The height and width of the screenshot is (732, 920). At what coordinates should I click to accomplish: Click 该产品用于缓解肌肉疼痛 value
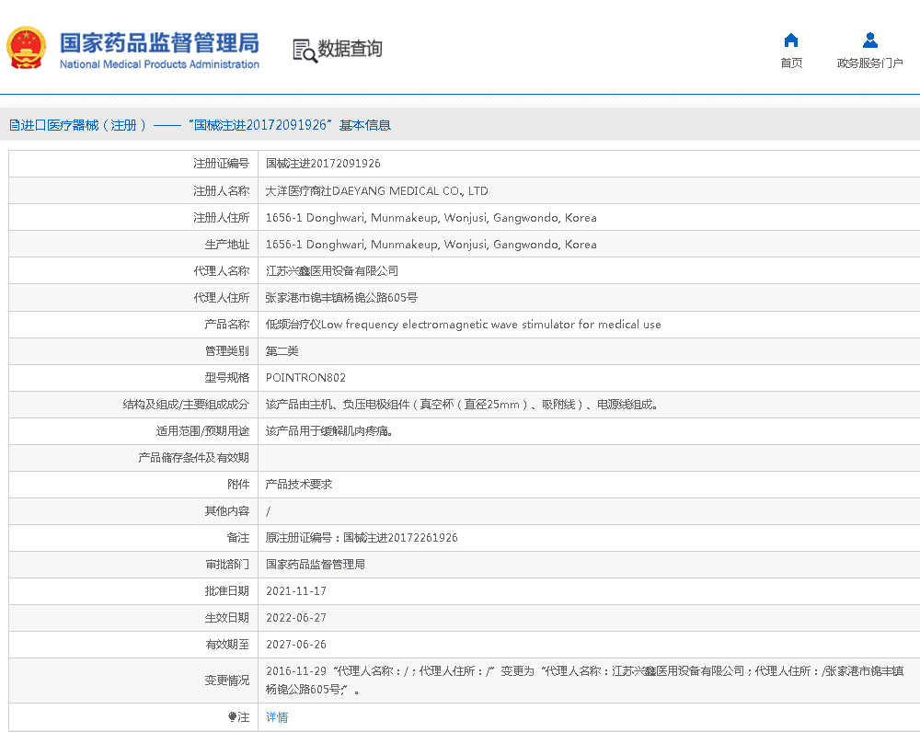[x=329, y=431]
